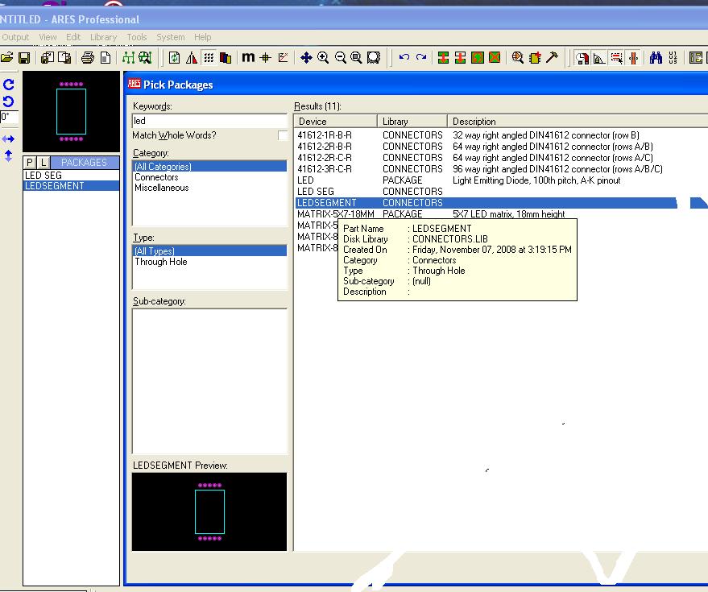The height and width of the screenshot is (592, 708).
Task: Enable Match Whole Words checkbox
Action: point(283,136)
